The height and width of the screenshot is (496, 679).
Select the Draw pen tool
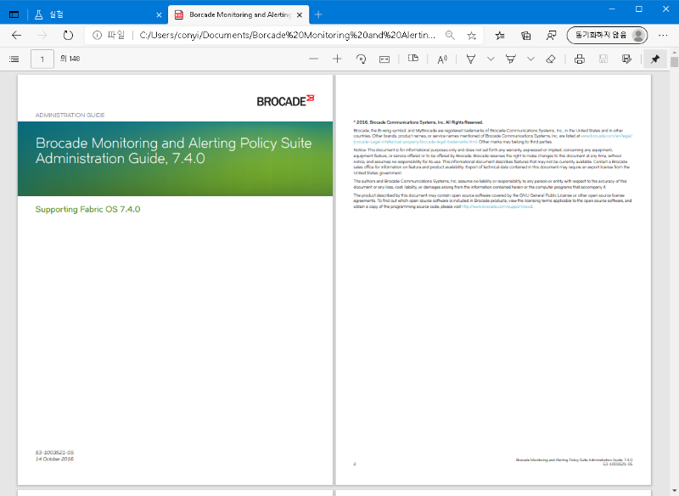click(471, 59)
